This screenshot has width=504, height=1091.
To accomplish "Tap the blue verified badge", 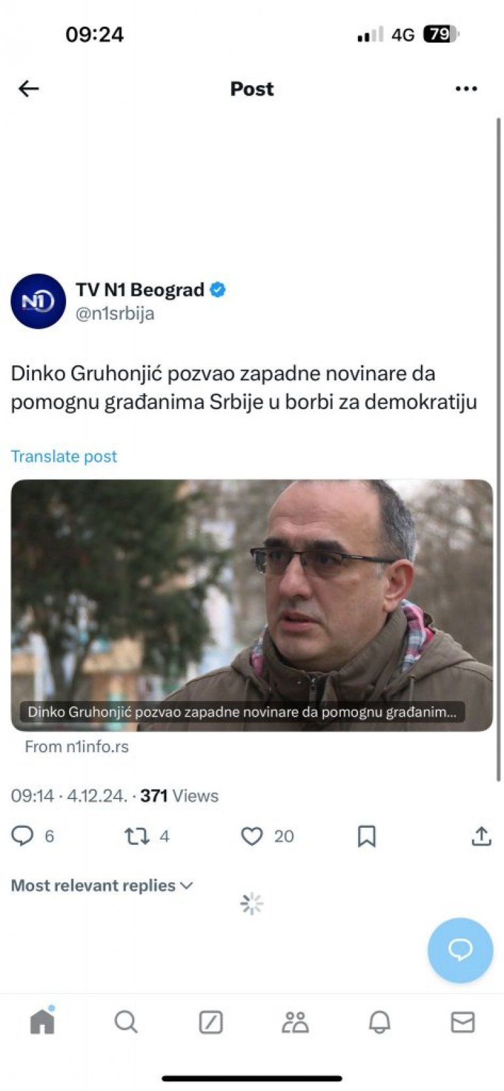I will point(218,290).
